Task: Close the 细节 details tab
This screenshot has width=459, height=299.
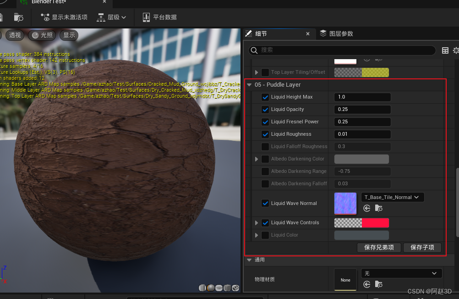Action: coord(308,34)
